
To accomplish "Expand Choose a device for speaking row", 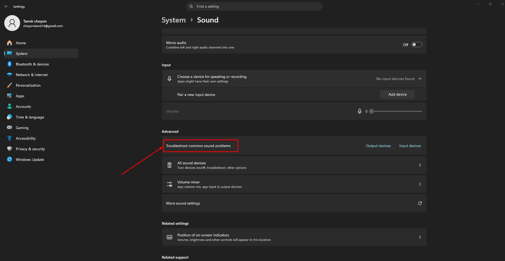I will (x=294, y=79).
